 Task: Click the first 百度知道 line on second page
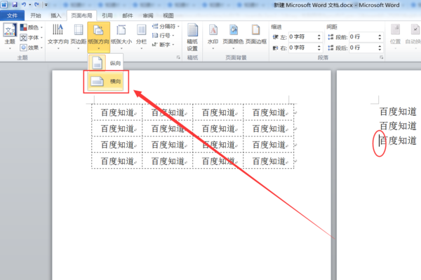click(x=399, y=111)
